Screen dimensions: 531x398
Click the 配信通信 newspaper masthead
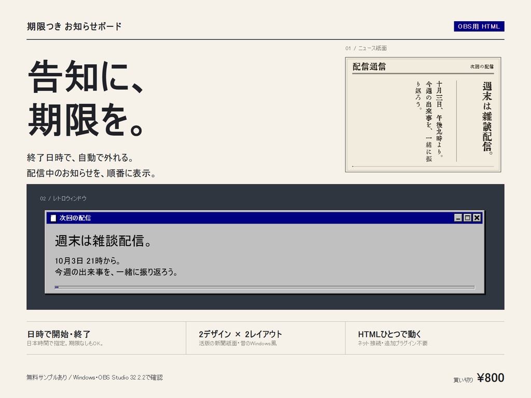pyautogui.click(x=369, y=67)
